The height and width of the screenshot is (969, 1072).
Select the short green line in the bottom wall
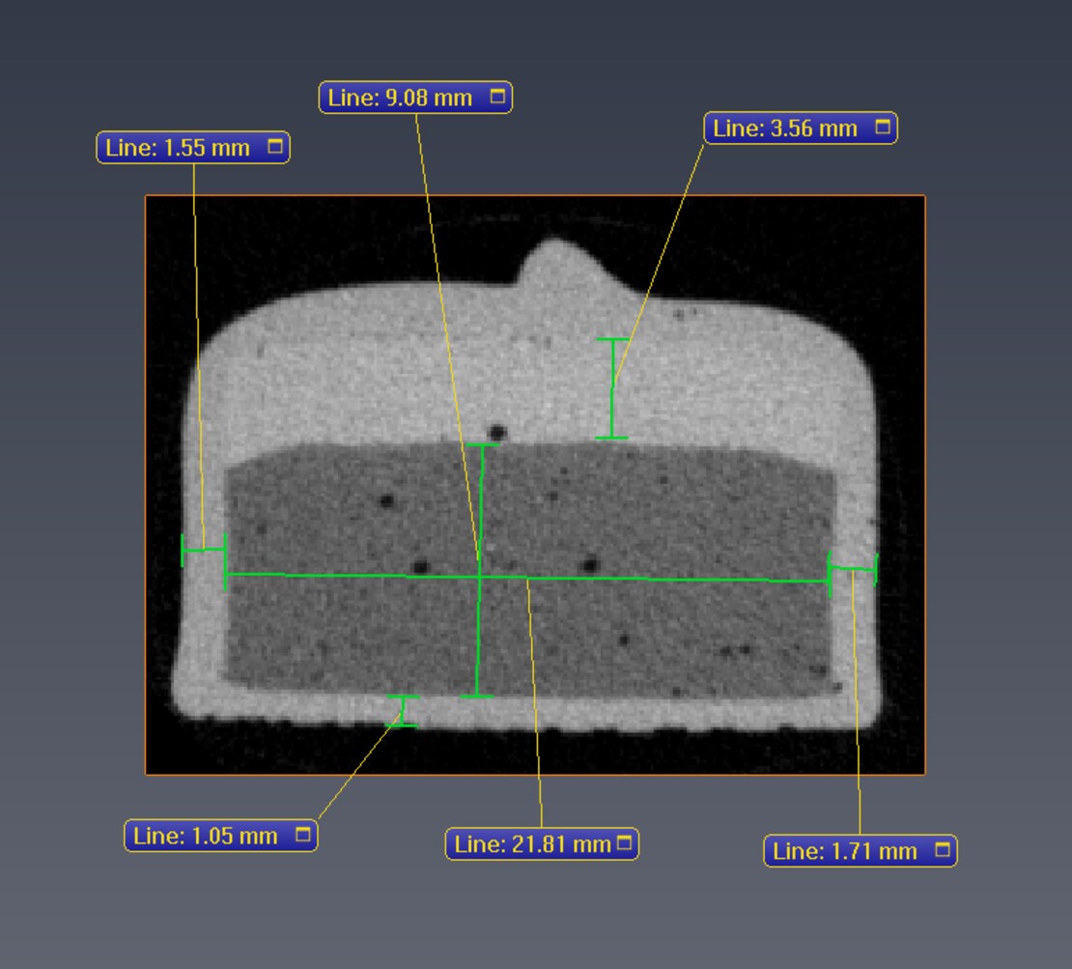(403, 711)
